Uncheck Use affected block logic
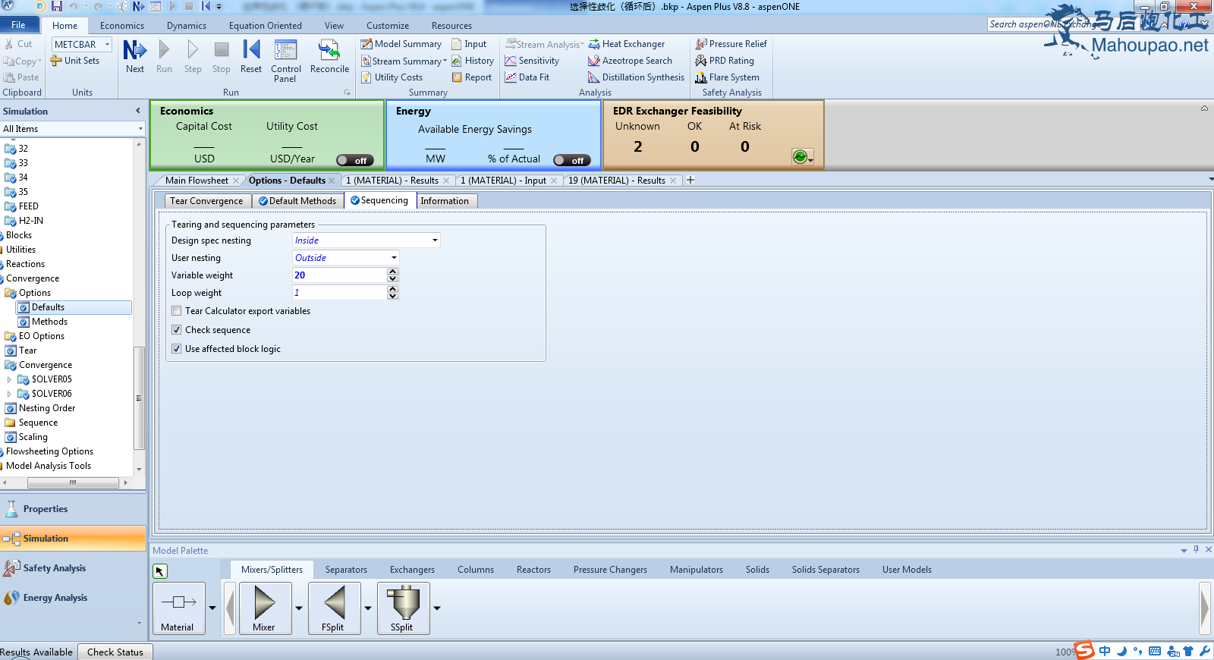The width and height of the screenshot is (1214, 660). 177,349
